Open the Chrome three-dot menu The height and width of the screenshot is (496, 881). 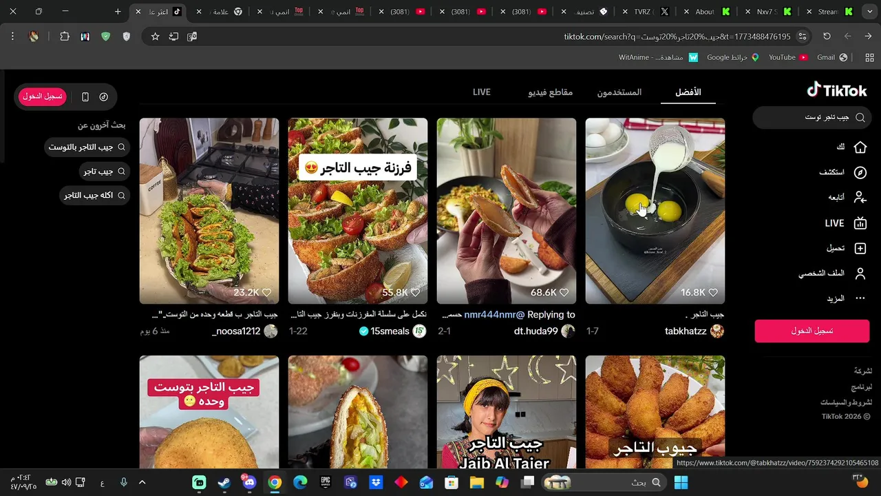(12, 37)
